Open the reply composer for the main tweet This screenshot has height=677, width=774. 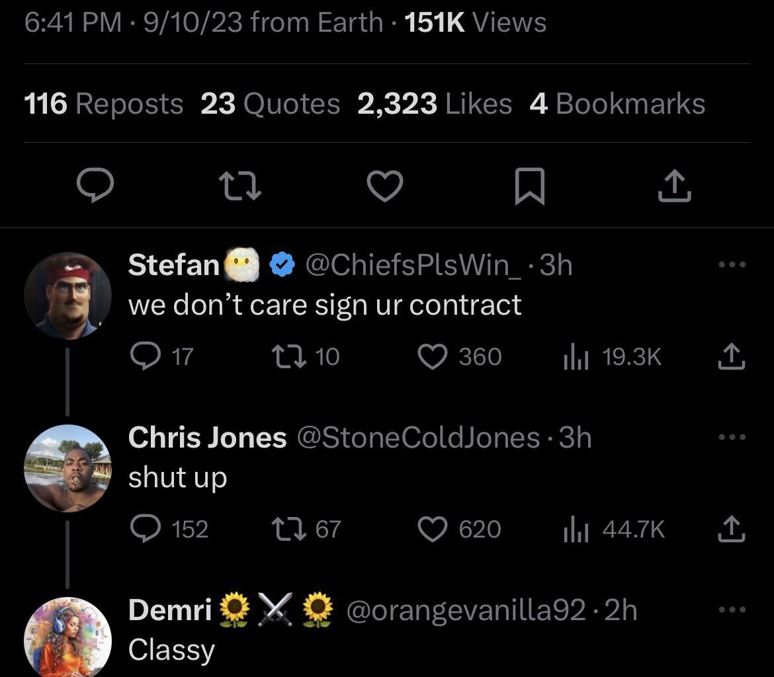click(x=94, y=186)
